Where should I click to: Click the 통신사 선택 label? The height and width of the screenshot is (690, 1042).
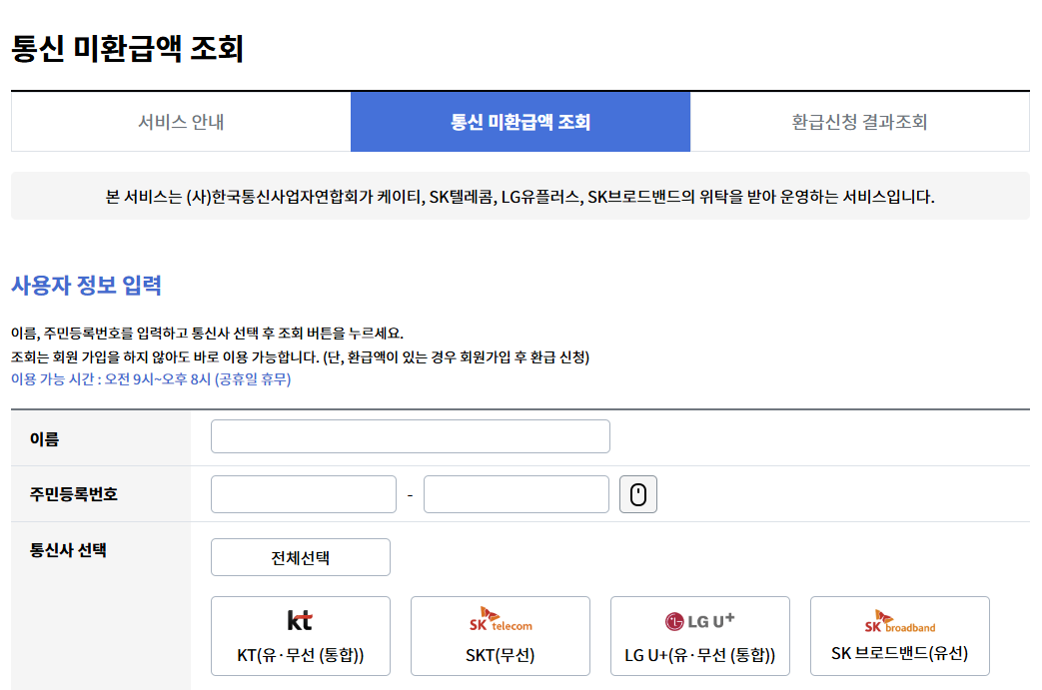pos(68,550)
